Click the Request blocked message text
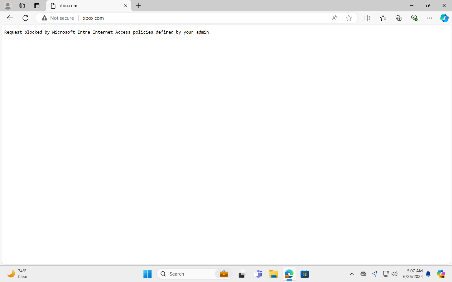The image size is (452, 282). (106, 32)
